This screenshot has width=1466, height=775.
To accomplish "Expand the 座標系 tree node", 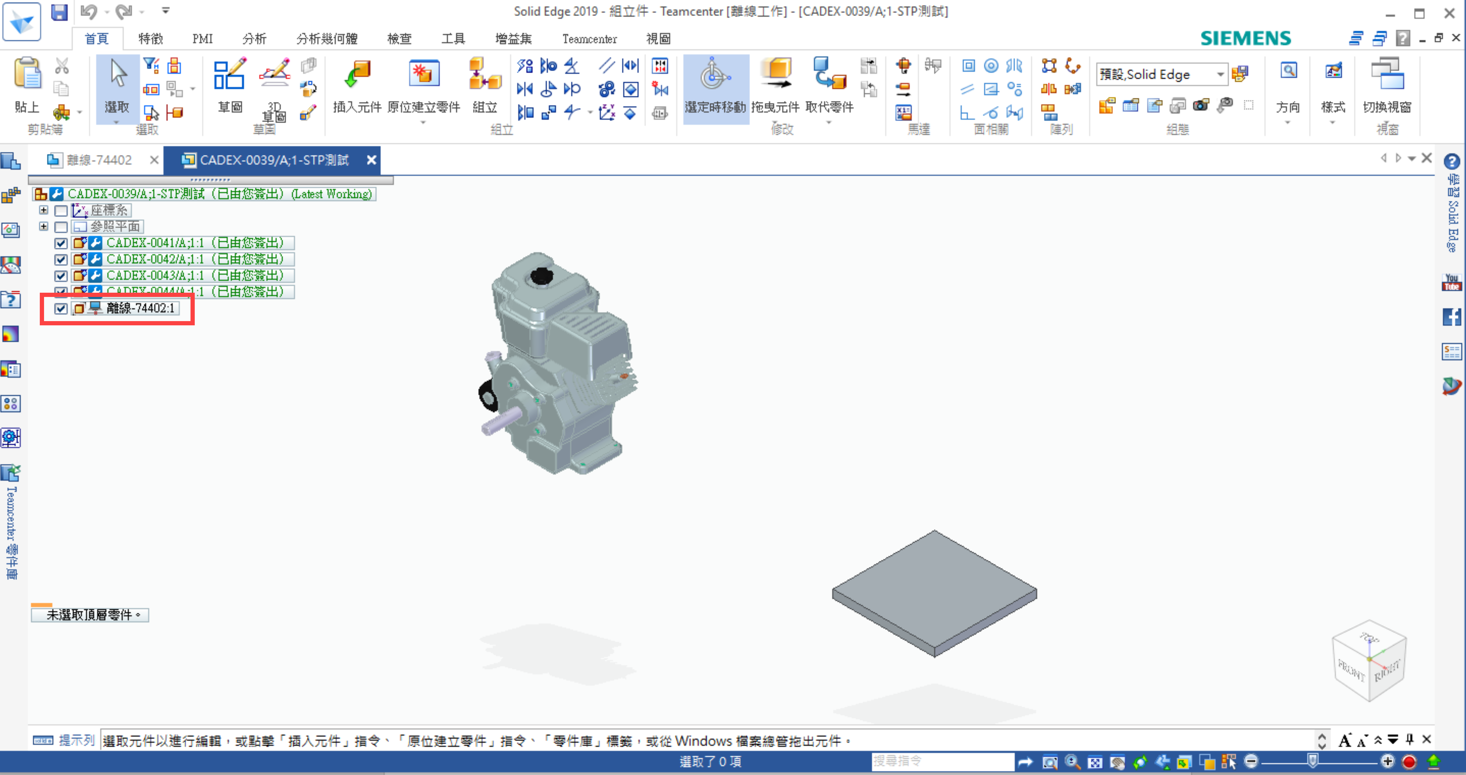I will coord(44,210).
